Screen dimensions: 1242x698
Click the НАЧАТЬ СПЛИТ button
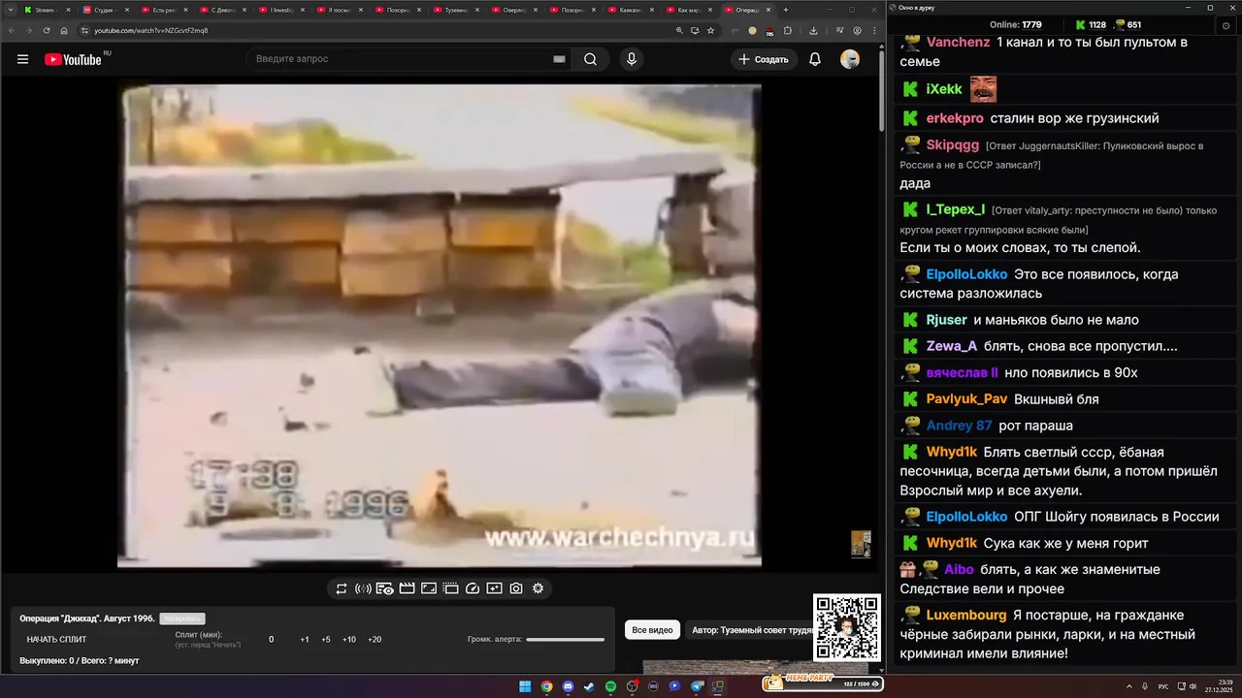coord(56,639)
